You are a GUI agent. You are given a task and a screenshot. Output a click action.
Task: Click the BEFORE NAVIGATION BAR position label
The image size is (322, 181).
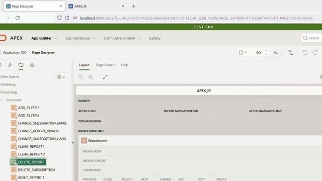(x=181, y=111)
